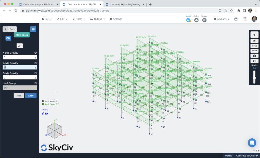Click the blue 3D camera icon

click(47, 114)
